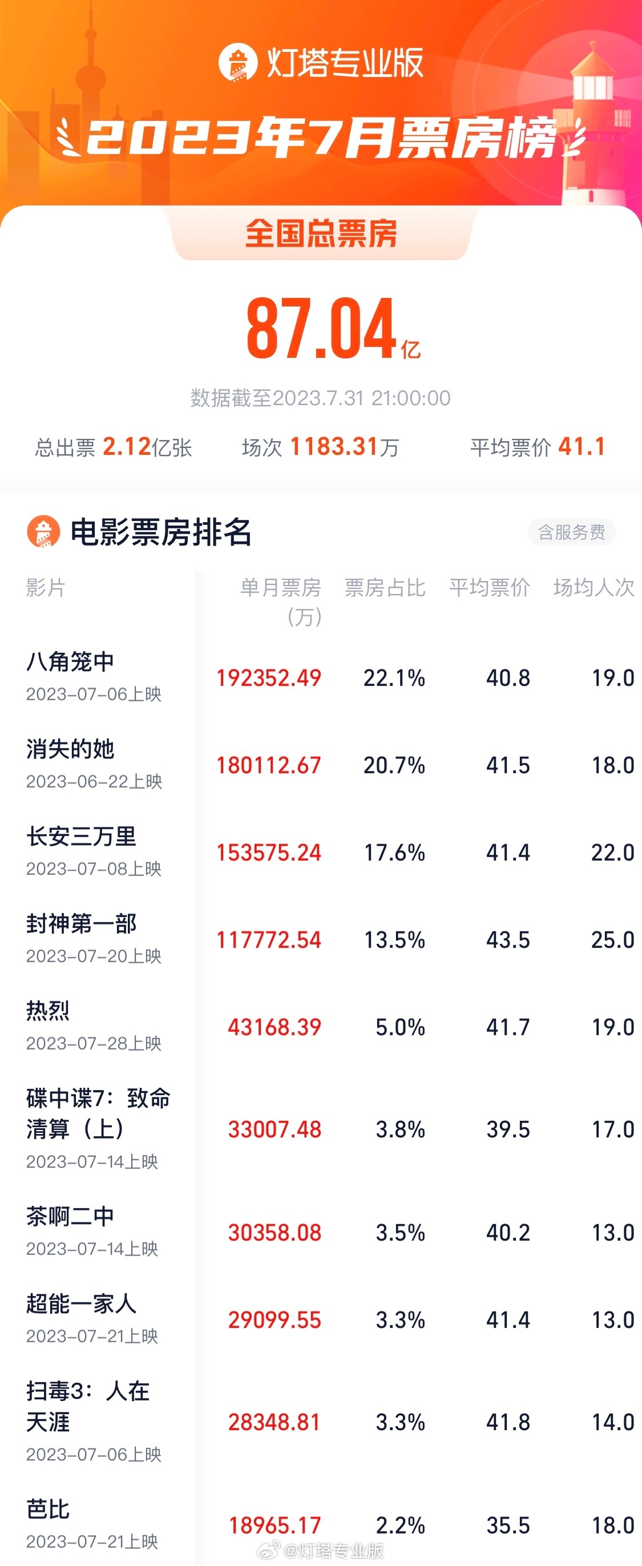Sort by 票房占比 column header
Viewport: 642px width, 1566px height.
coord(385,588)
